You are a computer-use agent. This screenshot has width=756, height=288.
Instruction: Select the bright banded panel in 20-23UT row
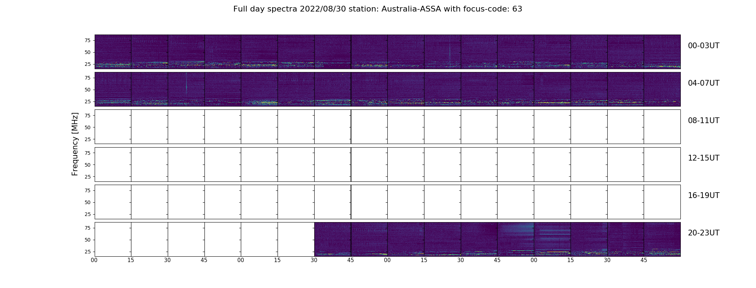click(x=552, y=239)
